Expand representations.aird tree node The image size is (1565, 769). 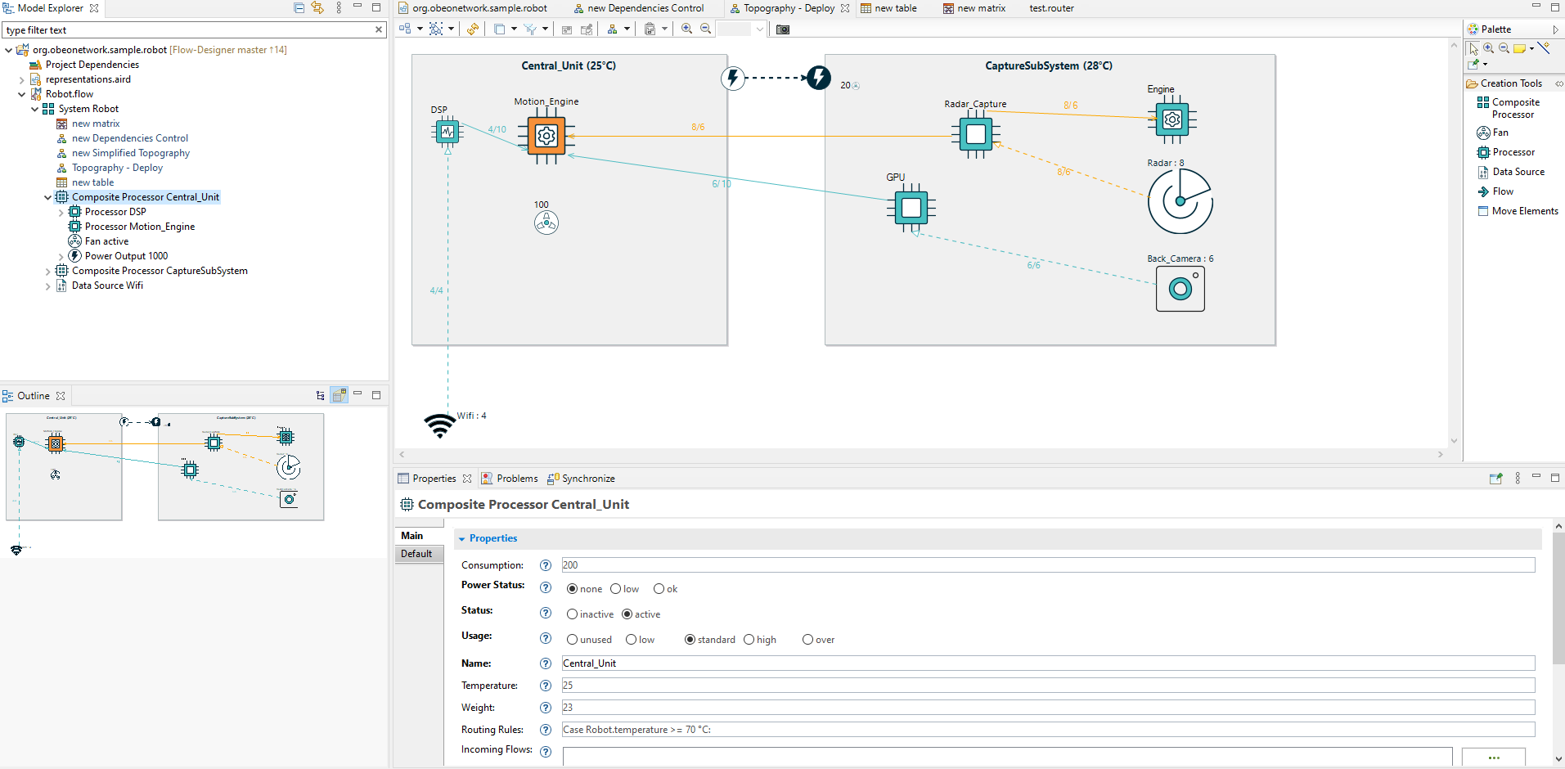click(x=21, y=79)
